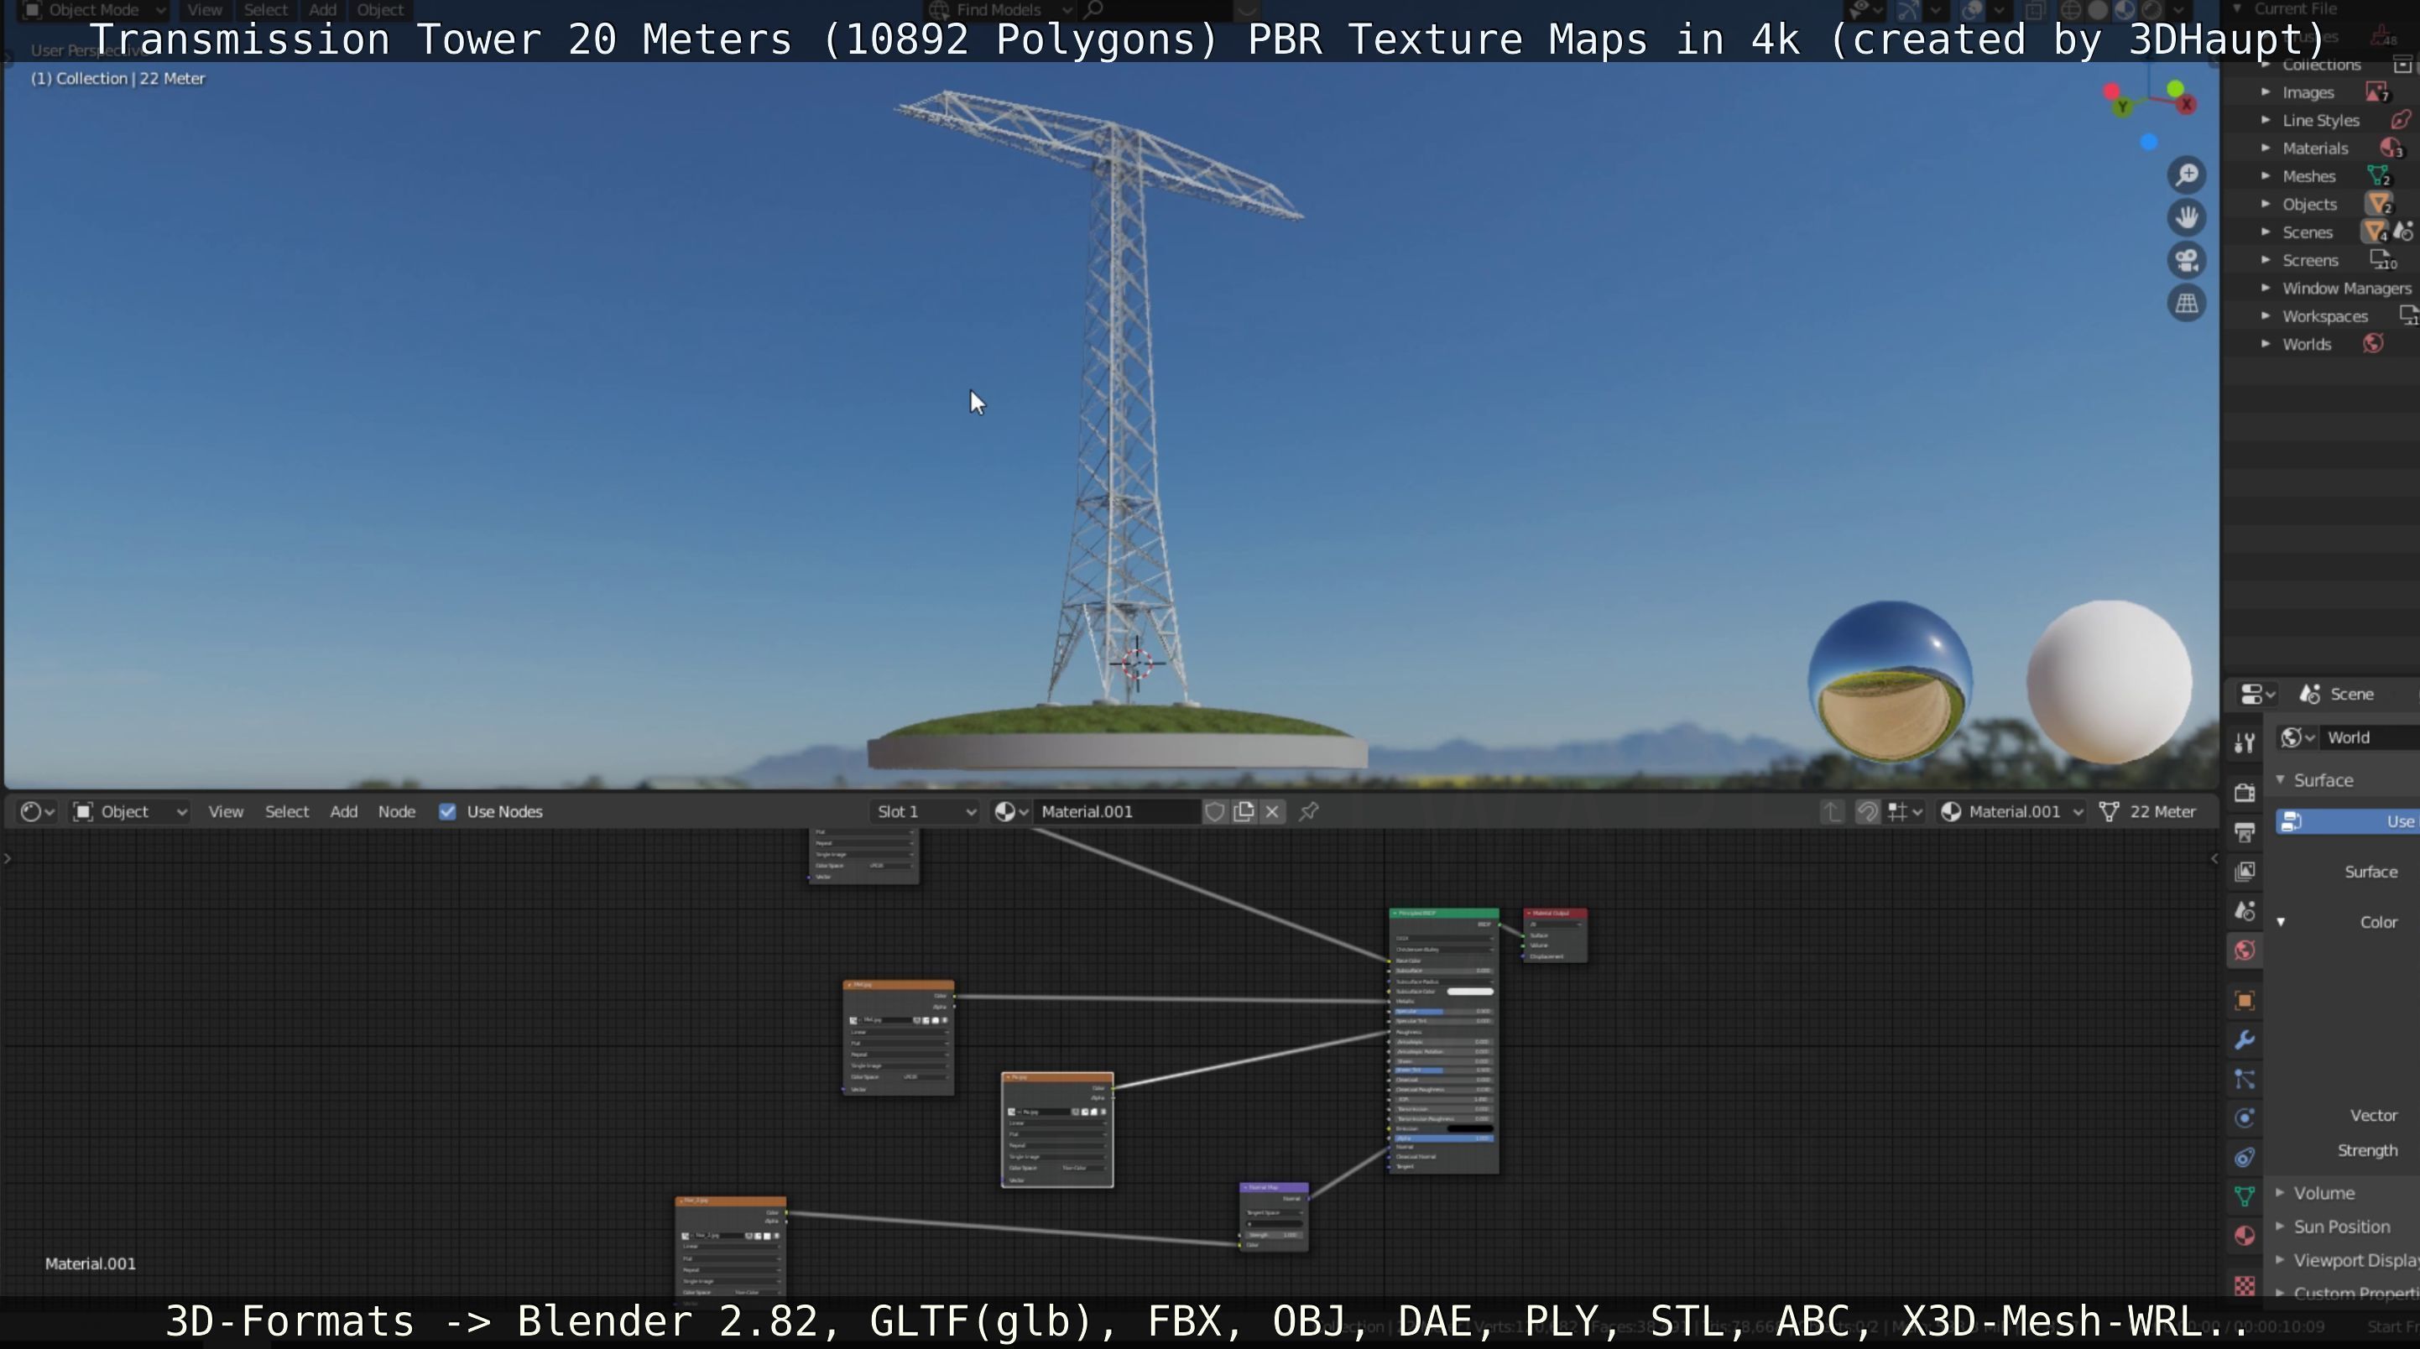
Task: Open the Texture properties checker tab
Action: click(x=2245, y=1285)
